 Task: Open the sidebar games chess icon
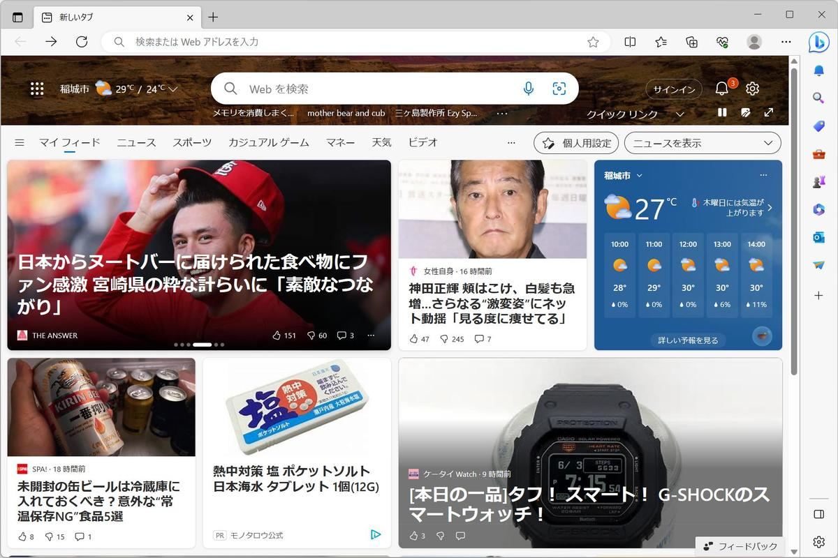click(818, 181)
